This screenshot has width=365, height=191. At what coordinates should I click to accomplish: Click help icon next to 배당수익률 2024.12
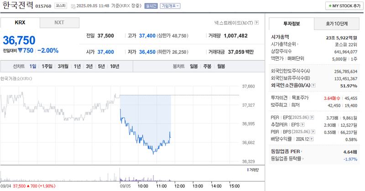pos(312,139)
